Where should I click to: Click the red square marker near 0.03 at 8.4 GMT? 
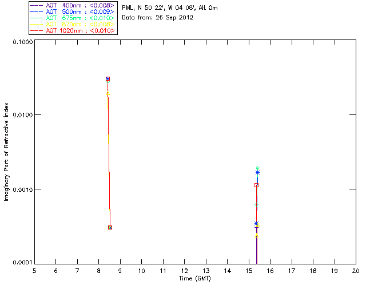tap(108, 79)
